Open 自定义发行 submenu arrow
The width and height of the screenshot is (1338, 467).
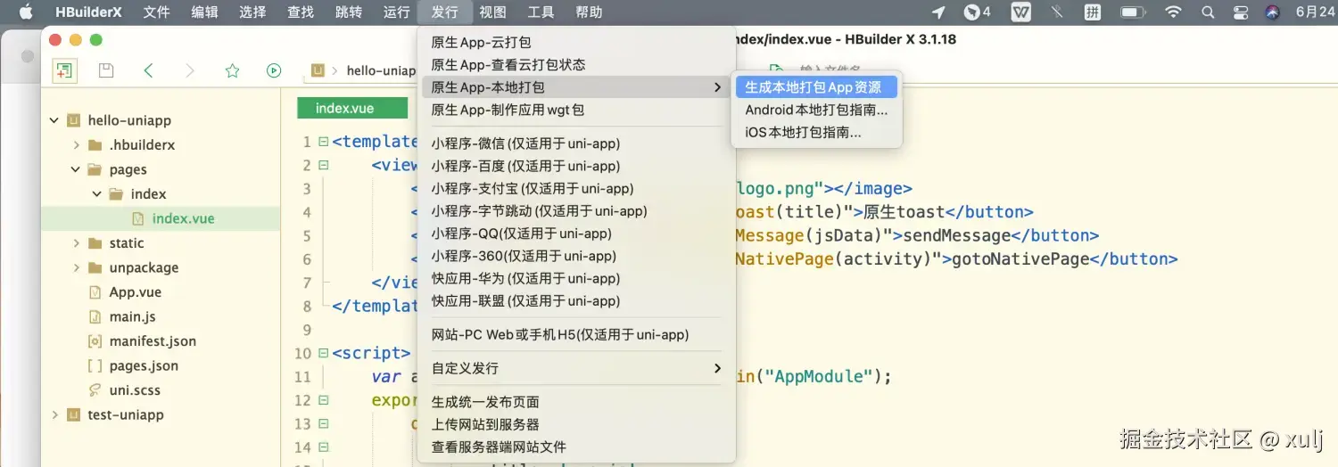(717, 368)
